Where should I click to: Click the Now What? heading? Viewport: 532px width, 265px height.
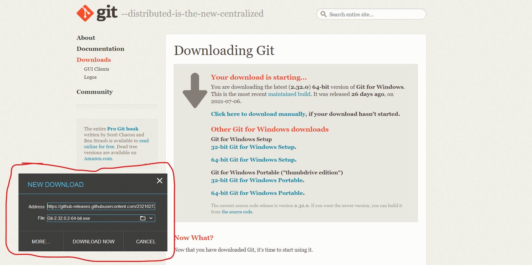coord(194,238)
